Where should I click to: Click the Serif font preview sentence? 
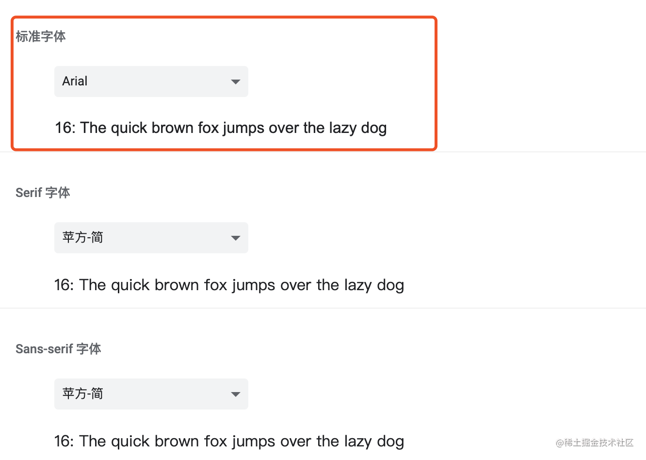tap(229, 285)
